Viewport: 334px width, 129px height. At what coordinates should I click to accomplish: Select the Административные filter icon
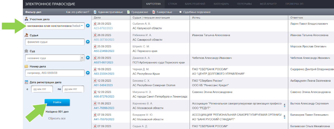pyautogui.click(x=95, y=12)
